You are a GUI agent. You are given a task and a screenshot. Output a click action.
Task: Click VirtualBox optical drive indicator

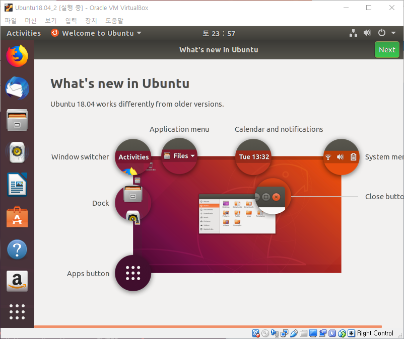(265, 333)
